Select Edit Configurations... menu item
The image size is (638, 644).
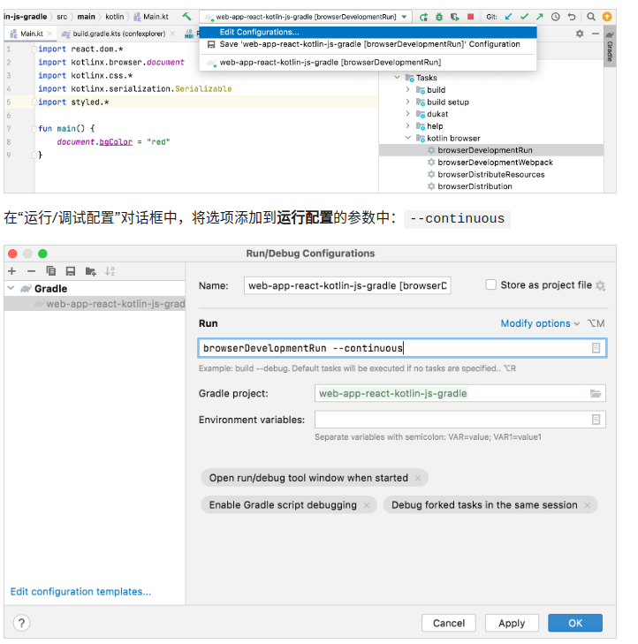coord(368,32)
